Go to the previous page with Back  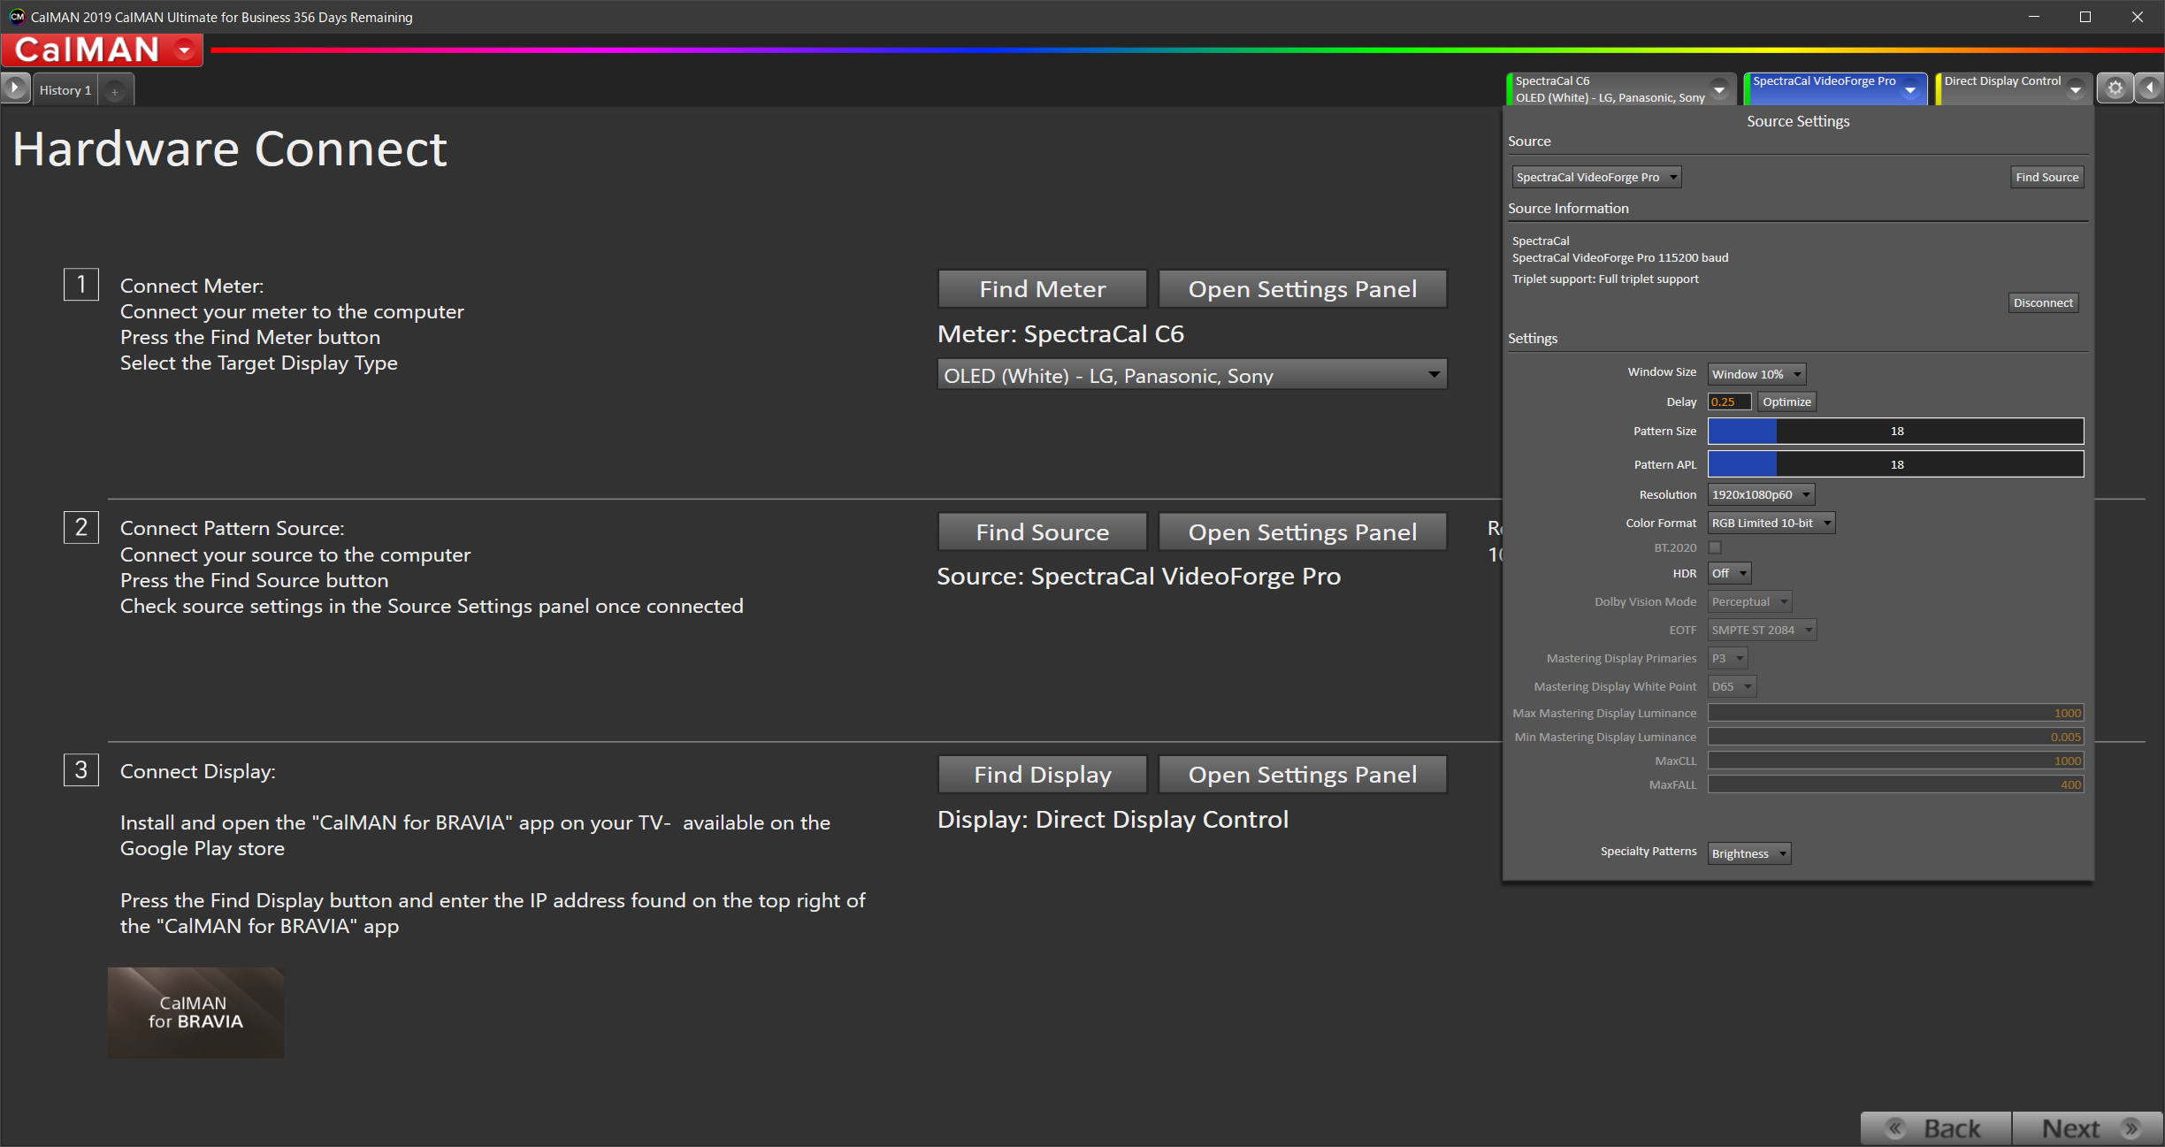pos(1936,1128)
